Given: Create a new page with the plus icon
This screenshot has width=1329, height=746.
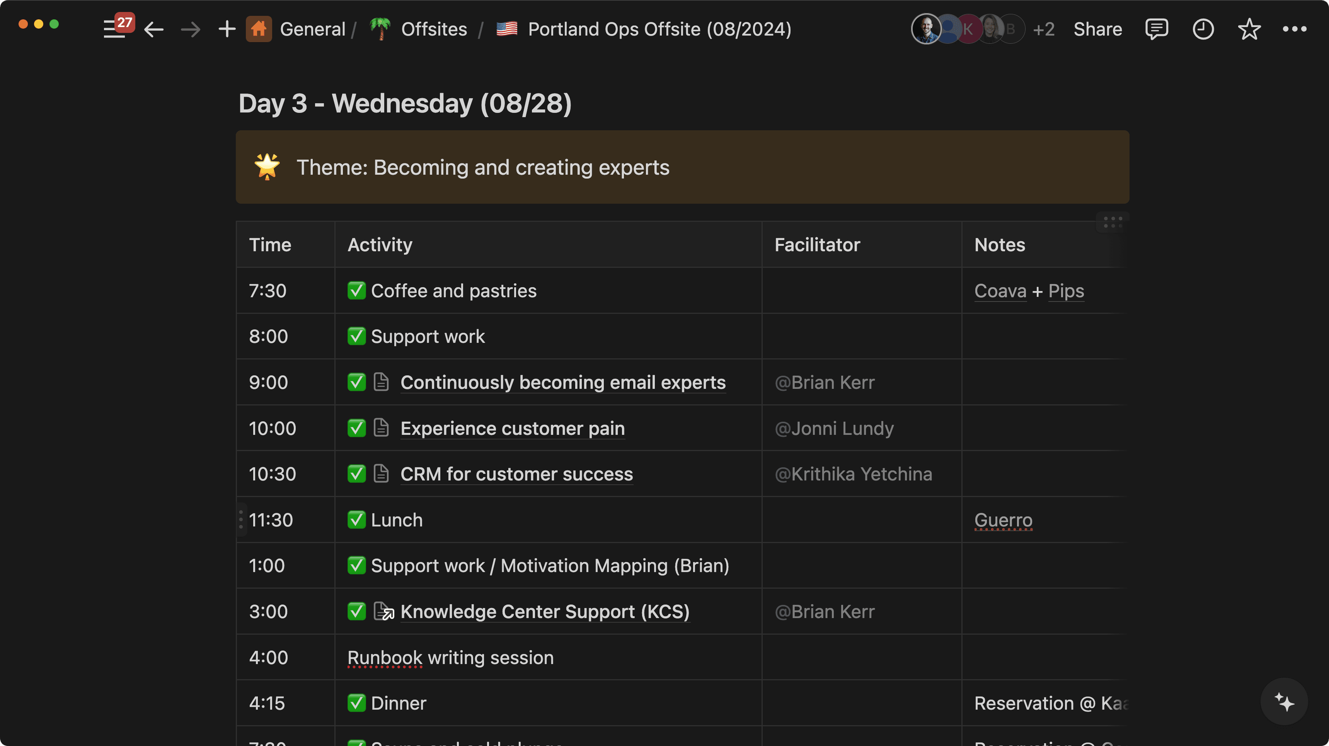Looking at the screenshot, I should click(x=226, y=29).
